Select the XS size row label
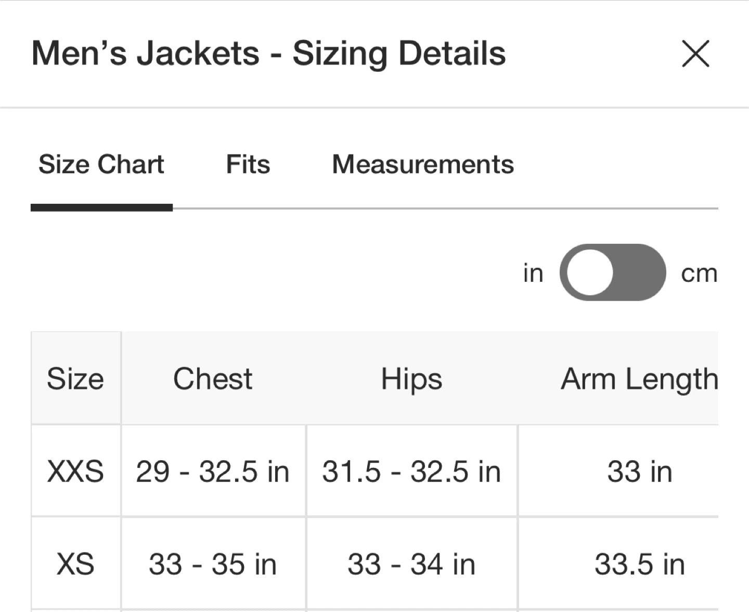Viewport: 749px width, 612px height. coord(75,564)
